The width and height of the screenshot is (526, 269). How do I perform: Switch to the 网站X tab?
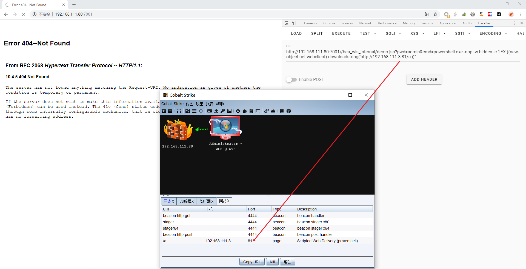click(x=224, y=201)
